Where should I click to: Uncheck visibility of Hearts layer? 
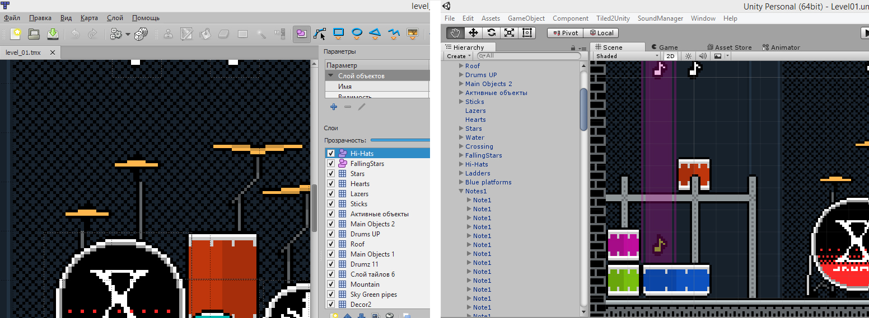331,183
